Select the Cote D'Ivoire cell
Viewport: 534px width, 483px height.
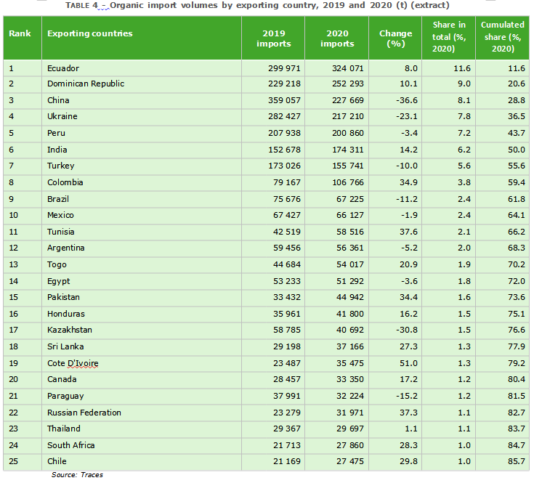pyautogui.click(x=142, y=364)
